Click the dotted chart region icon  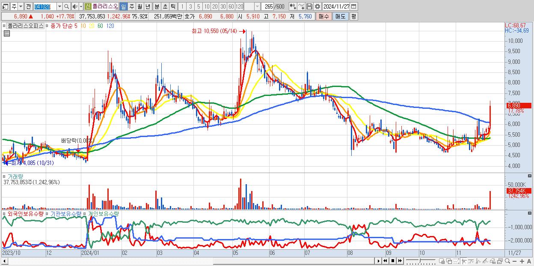(x=456, y=261)
